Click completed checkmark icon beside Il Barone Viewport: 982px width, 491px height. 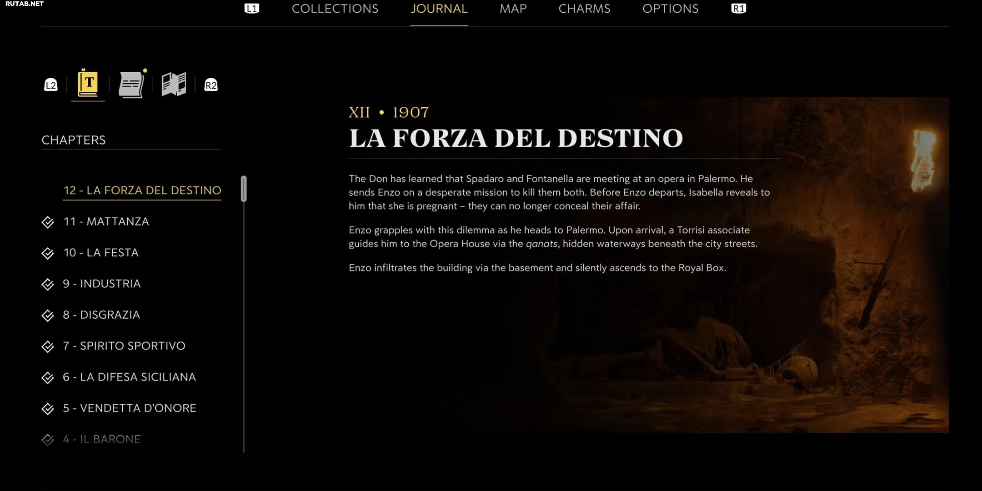(x=48, y=440)
